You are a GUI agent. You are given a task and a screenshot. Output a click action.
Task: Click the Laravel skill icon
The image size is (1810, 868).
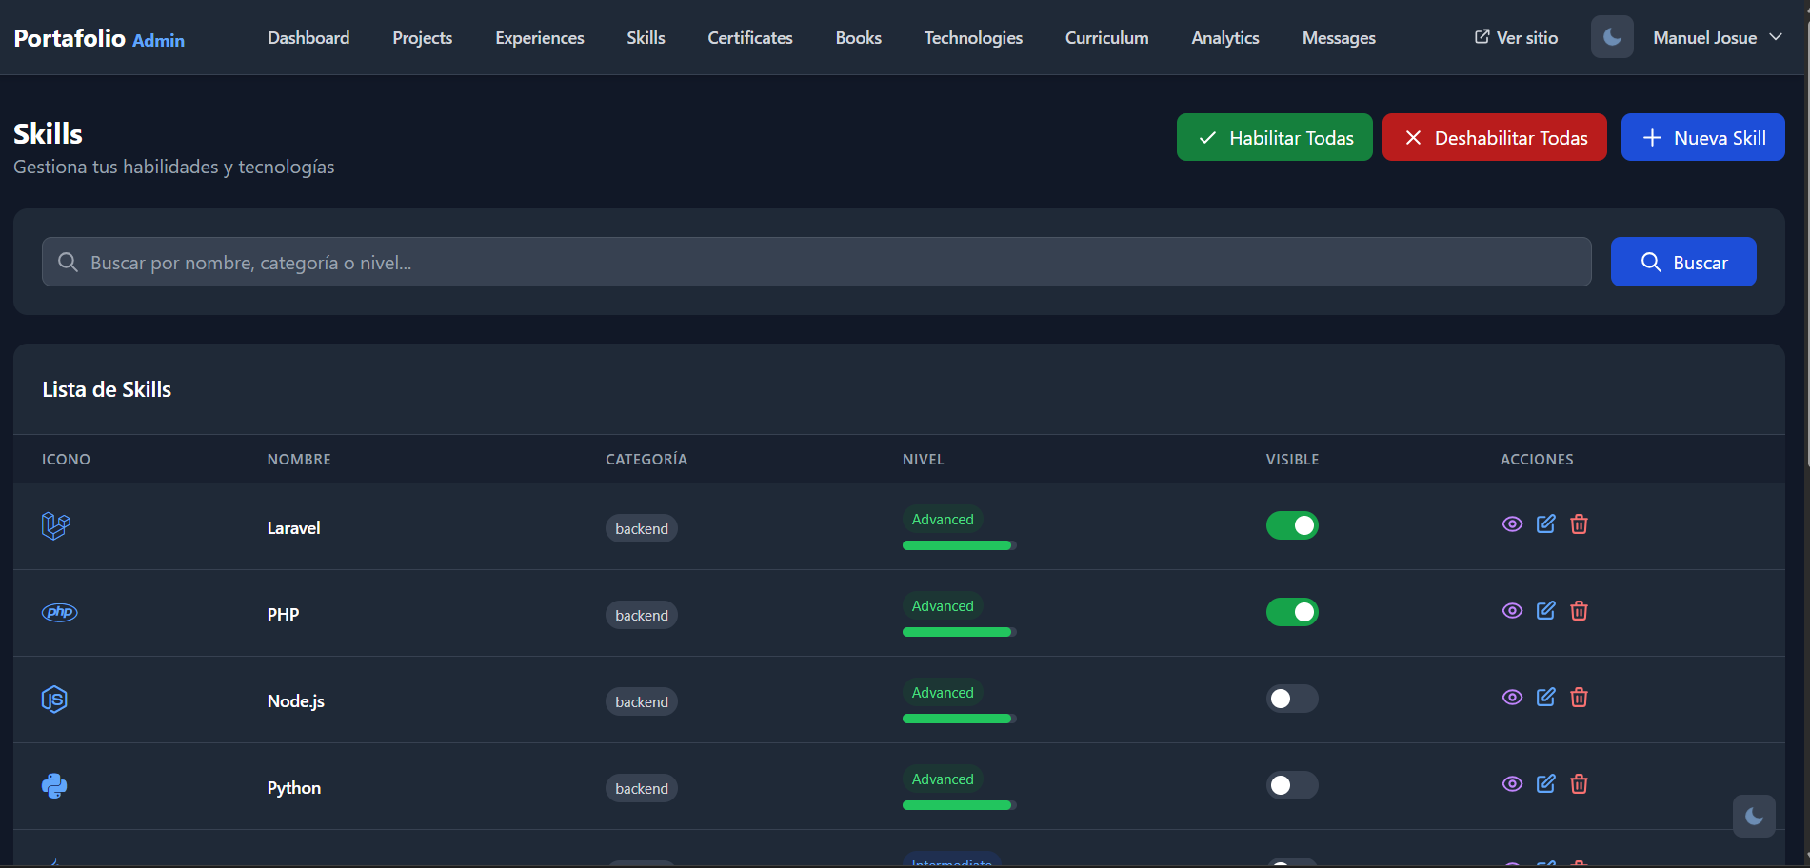click(x=56, y=525)
